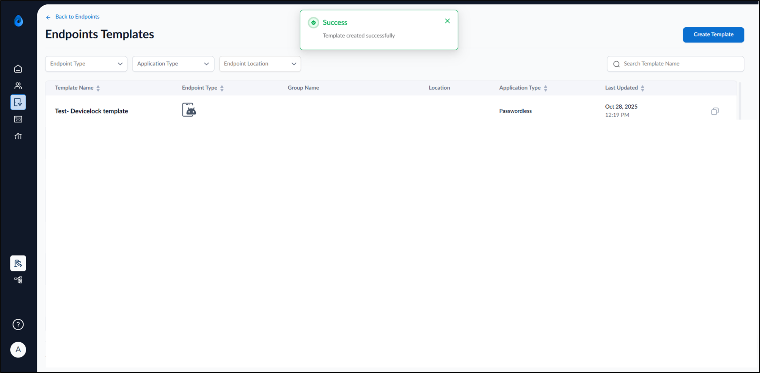This screenshot has height=373, width=760.
Task: Click the green success checkmark icon
Action: point(313,23)
